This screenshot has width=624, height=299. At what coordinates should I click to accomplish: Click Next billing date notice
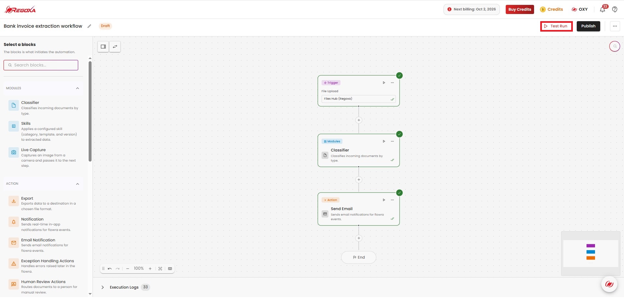[472, 9]
